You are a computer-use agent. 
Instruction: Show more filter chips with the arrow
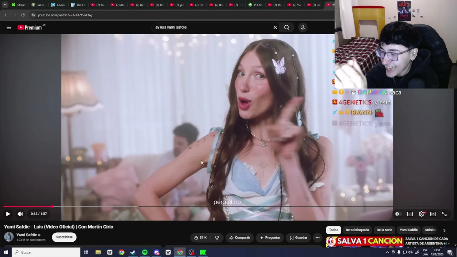444,231
